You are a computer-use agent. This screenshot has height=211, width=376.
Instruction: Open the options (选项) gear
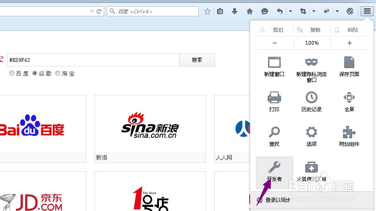312,136
